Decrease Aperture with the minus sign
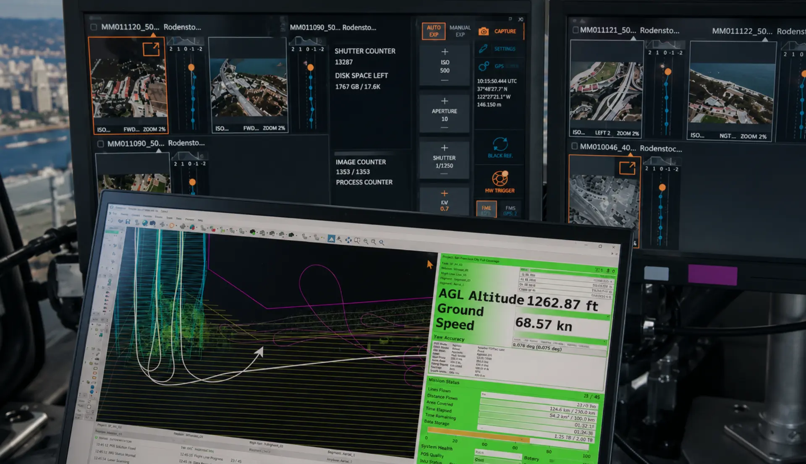Image resolution: width=806 pixels, height=464 pixels. tap(445, 128)
